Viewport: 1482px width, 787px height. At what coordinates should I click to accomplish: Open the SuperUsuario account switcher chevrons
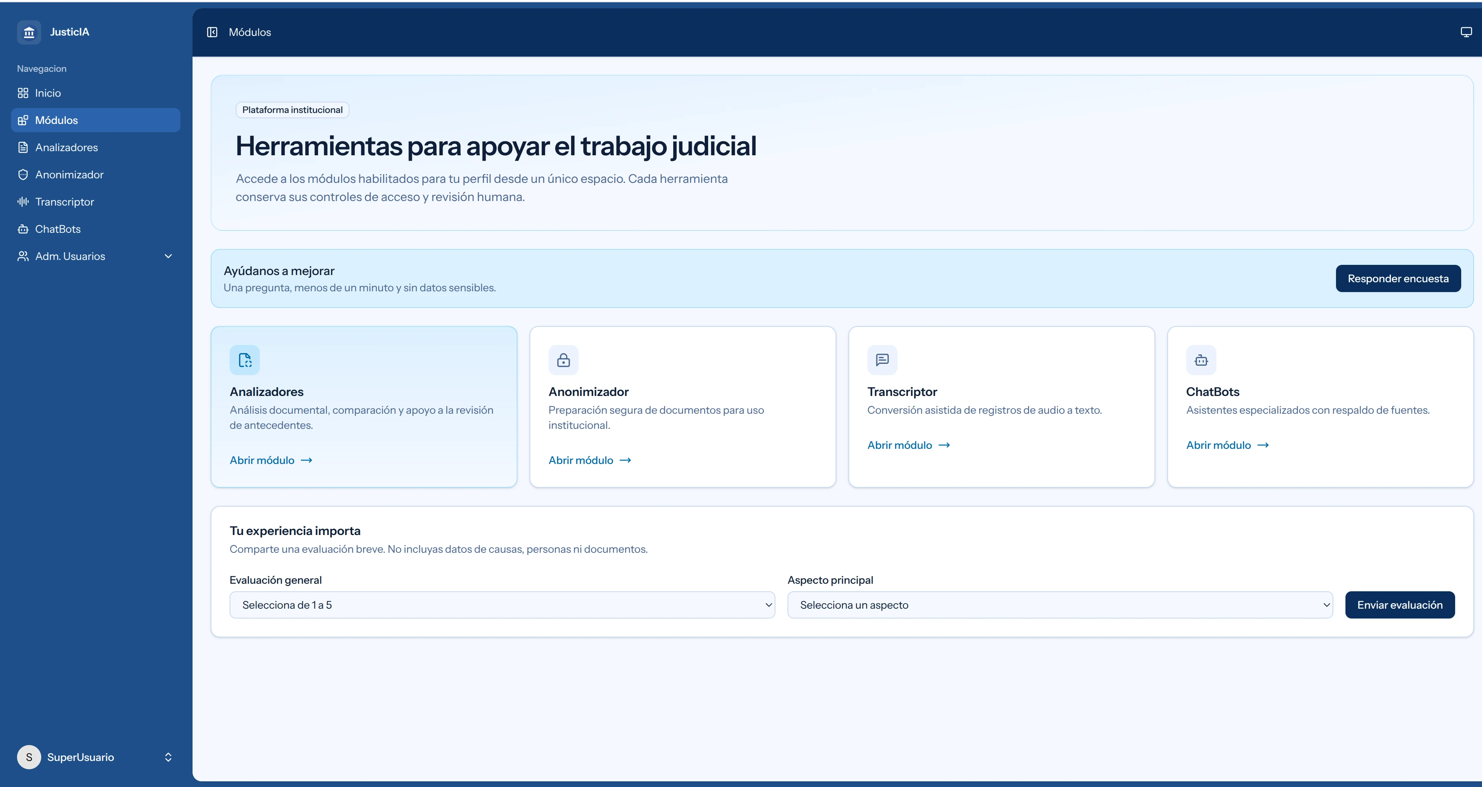point(168,757)
